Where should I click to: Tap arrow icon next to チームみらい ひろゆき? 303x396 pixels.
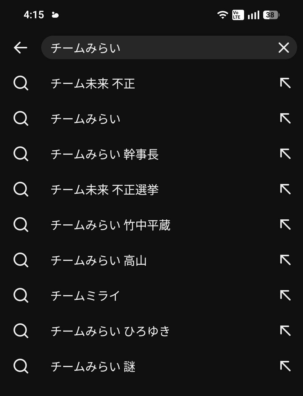point(285,331)
